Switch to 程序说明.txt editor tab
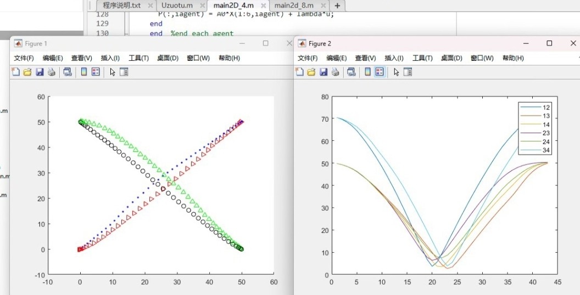Screen dimensions: 580x295 (122, 5)
